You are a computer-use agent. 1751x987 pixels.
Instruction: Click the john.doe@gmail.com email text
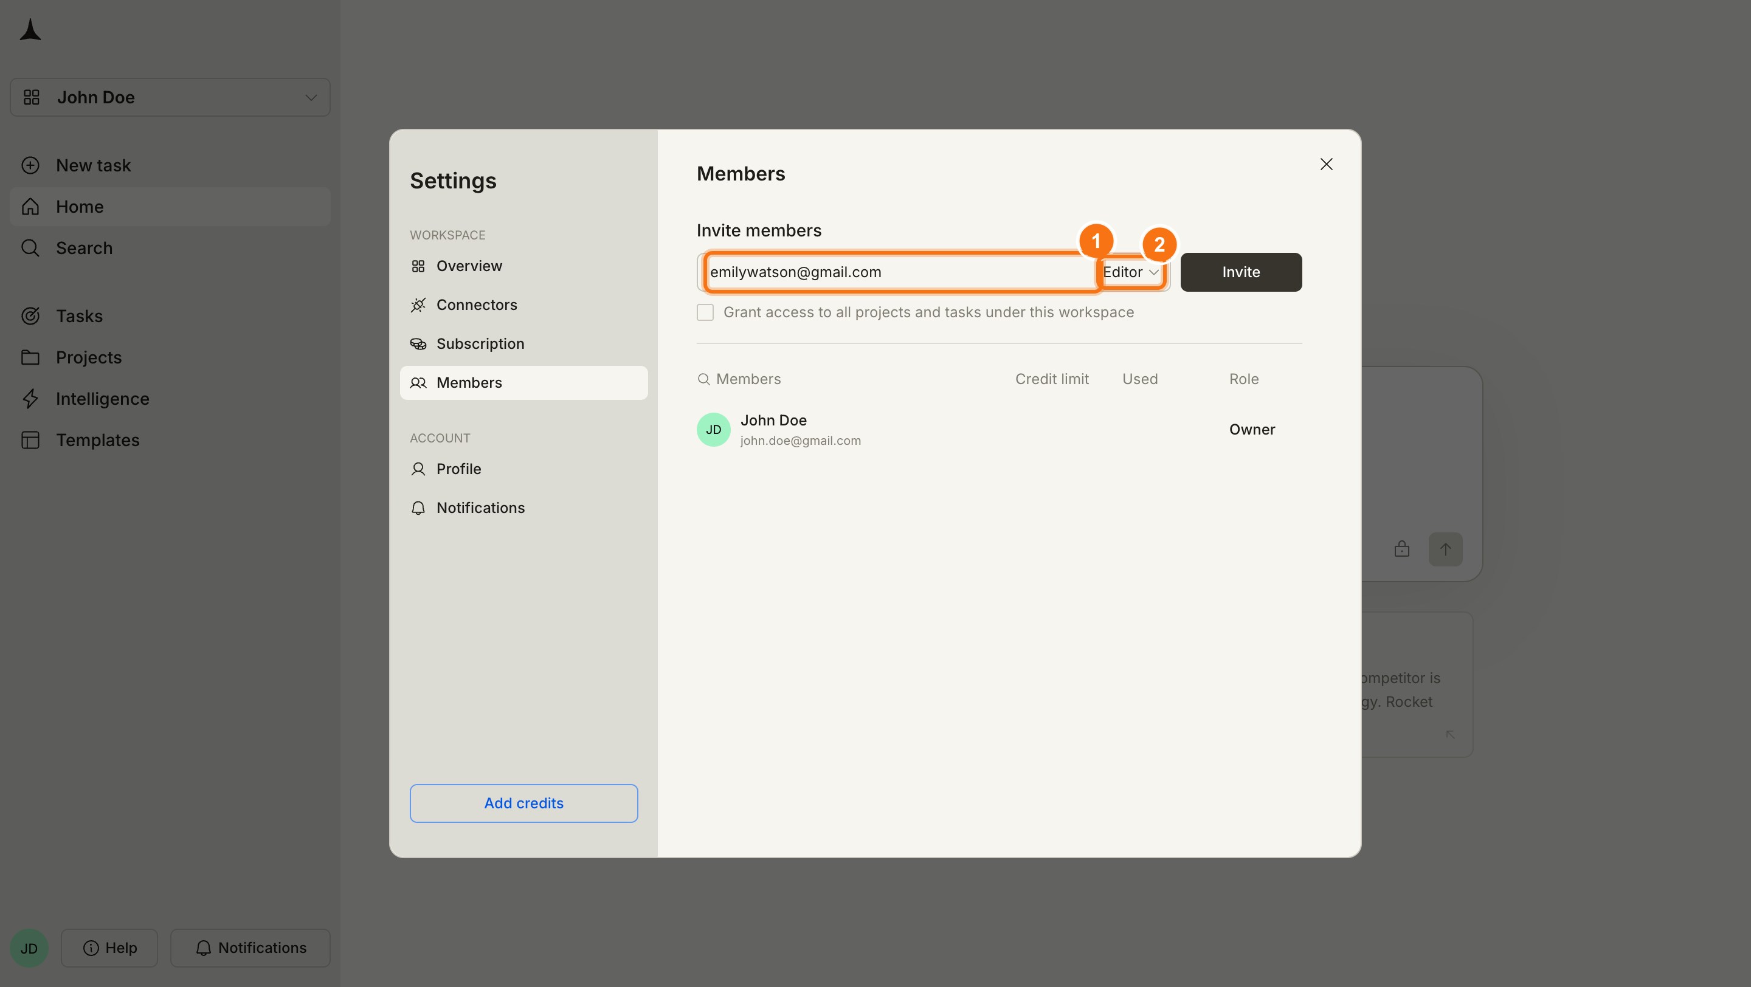800,441
